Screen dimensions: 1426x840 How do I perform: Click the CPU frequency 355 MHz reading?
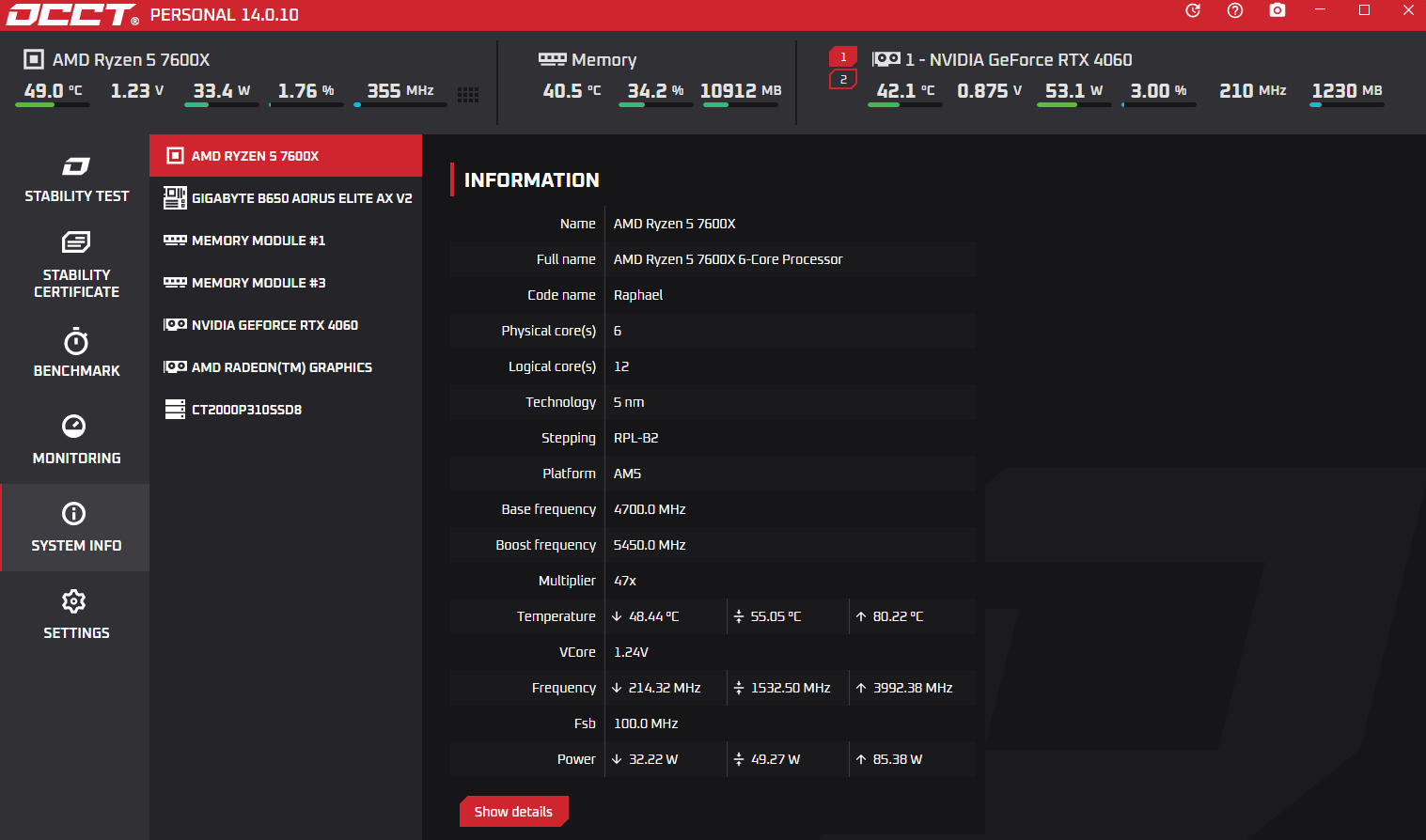tap(400, 91)
